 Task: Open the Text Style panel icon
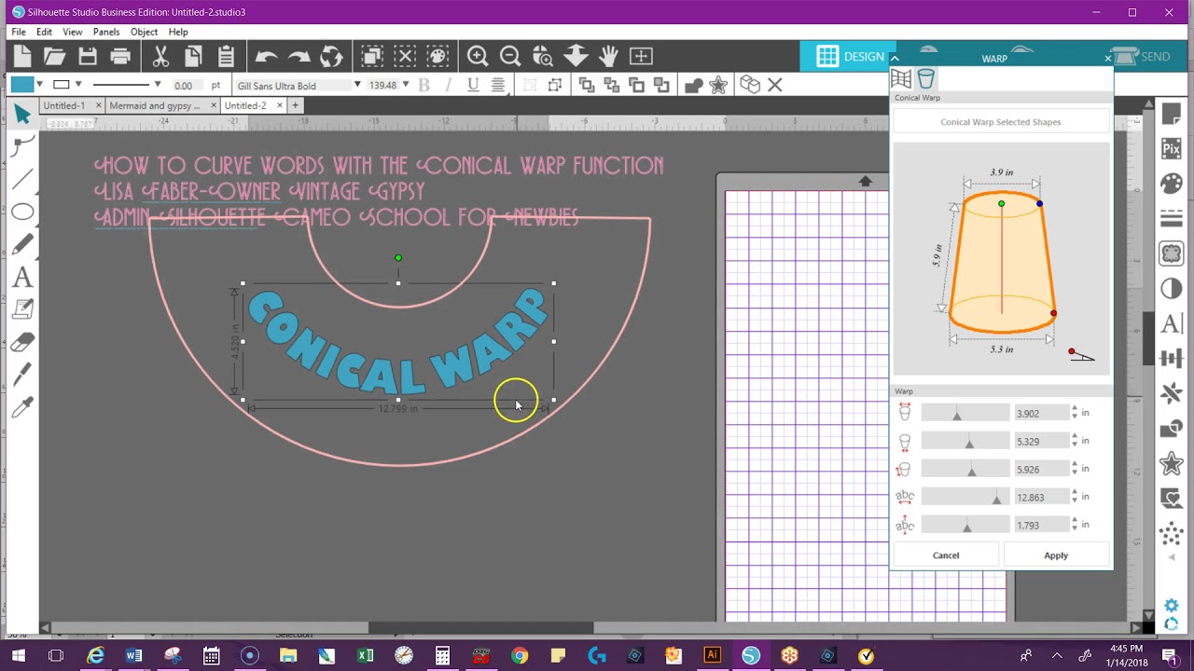point(1171,323)
